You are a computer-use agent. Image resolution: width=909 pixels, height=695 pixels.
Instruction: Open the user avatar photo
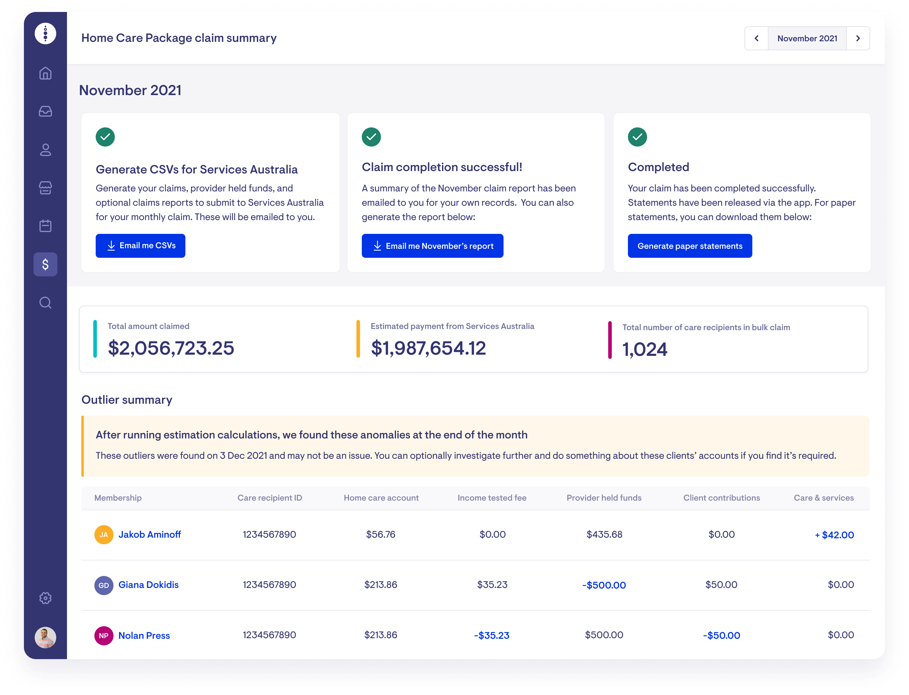pos(45,637)
